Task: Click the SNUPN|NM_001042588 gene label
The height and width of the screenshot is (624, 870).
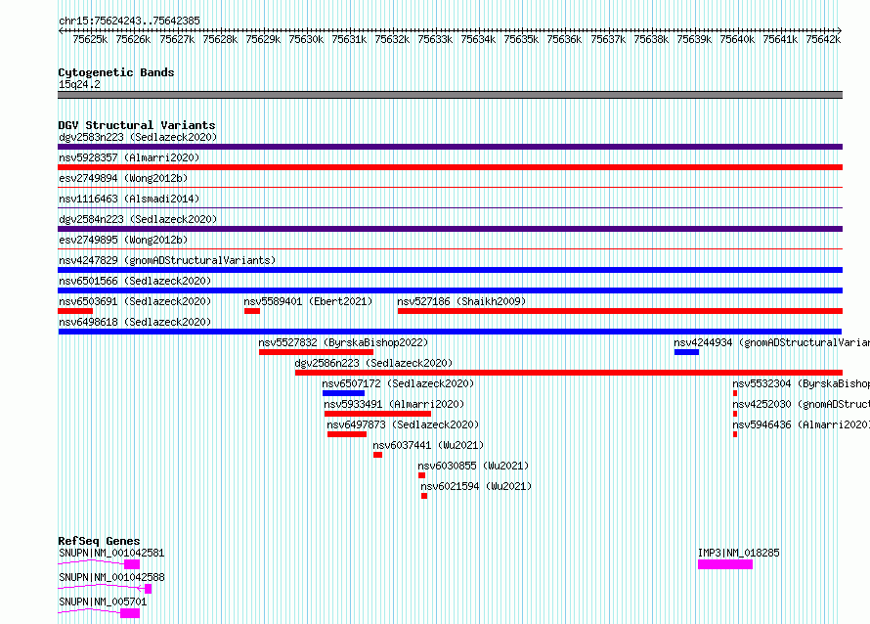Action: coord(111,577)
